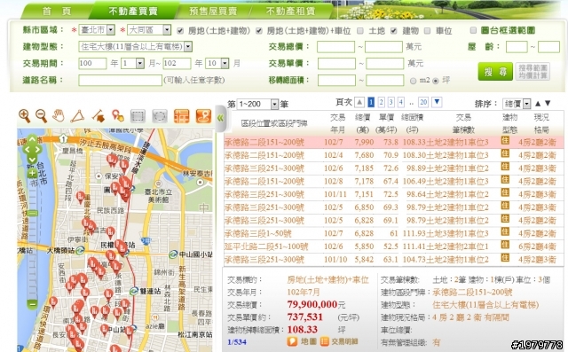Viewport: 568px width, 352px height.
Task: Click the 交易單價 maximum input field
Action: pos(384,64)
